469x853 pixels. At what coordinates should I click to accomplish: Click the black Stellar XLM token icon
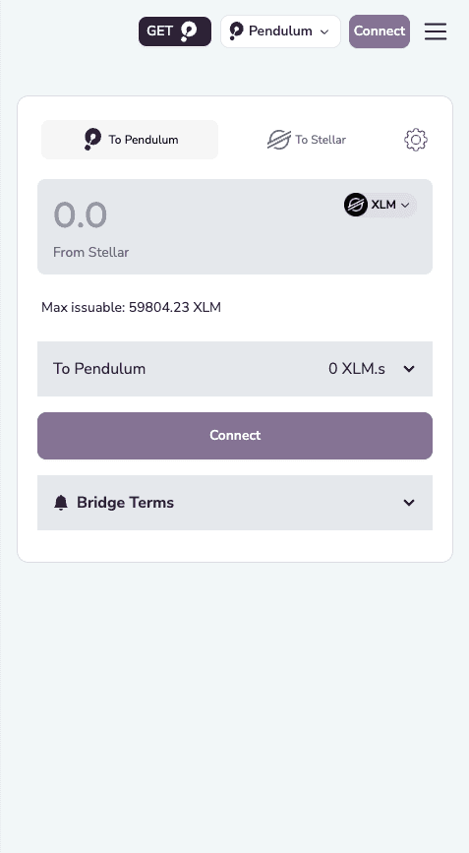(x=355, y=205)
